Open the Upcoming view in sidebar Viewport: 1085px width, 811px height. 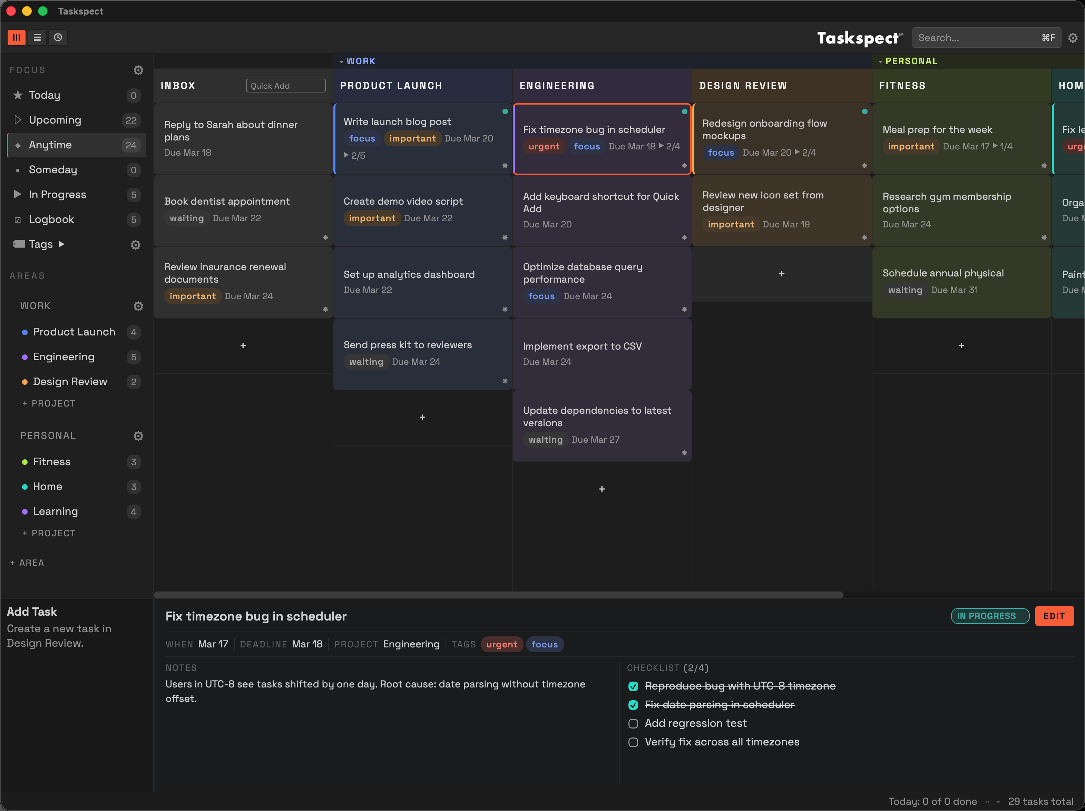pos(55,120)
